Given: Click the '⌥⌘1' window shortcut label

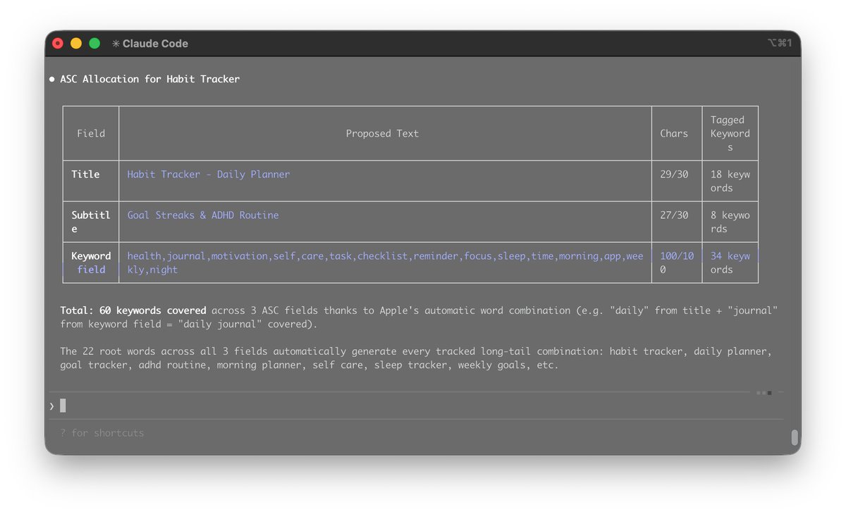Looking at the screenshot, I should (x=779, y=44).
